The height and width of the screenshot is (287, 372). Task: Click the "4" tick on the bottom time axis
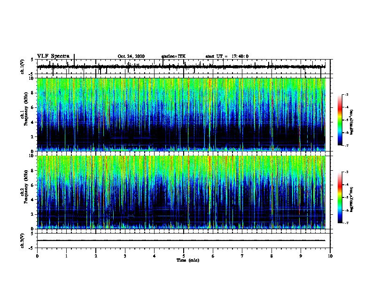(x=155, y=256)
